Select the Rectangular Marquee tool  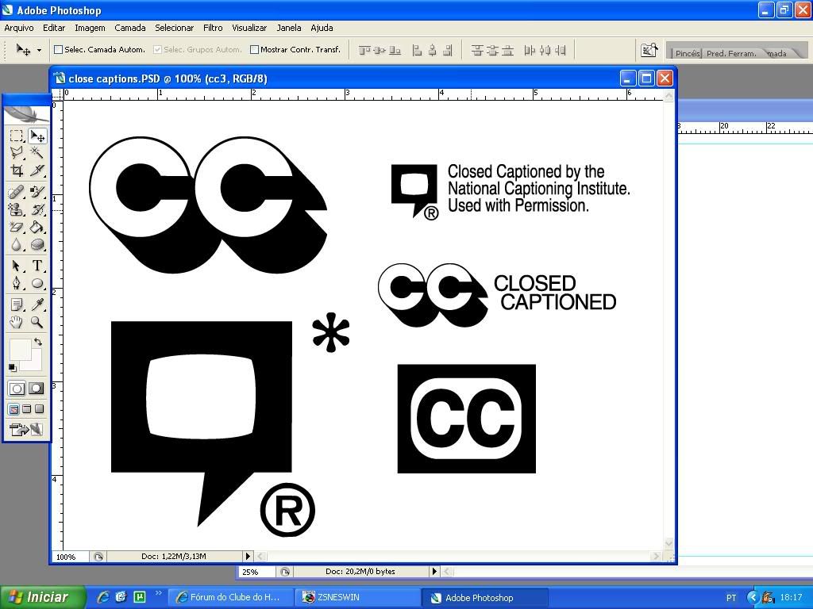tap(16, 136)
